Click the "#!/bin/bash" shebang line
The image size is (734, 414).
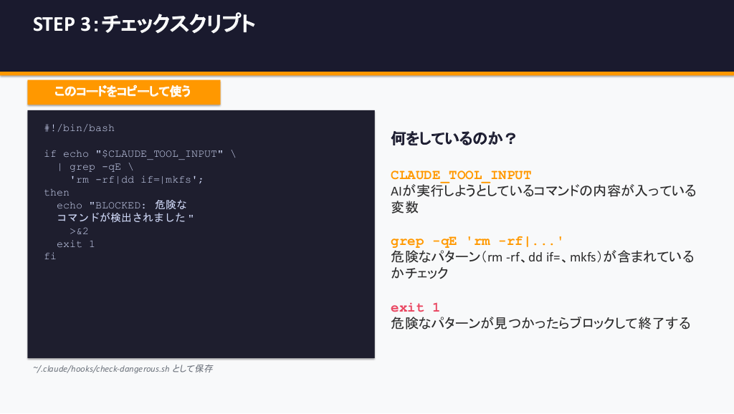79,128
